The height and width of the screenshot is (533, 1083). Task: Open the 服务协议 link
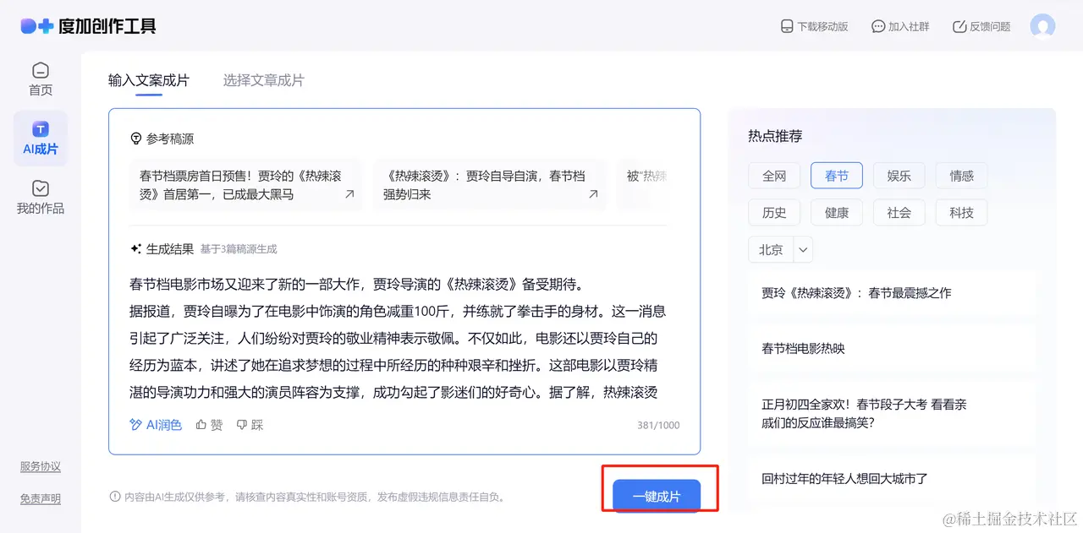41,466
